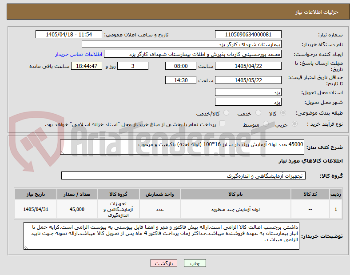Select the خدمت radio button
The height and width of the screenshot is (275, 350).
coord(258,113)
